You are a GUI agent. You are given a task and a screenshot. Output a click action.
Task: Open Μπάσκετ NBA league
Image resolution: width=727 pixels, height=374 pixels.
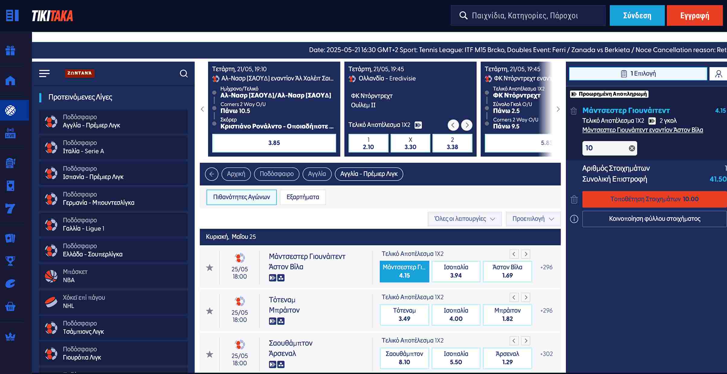[113, 276]
